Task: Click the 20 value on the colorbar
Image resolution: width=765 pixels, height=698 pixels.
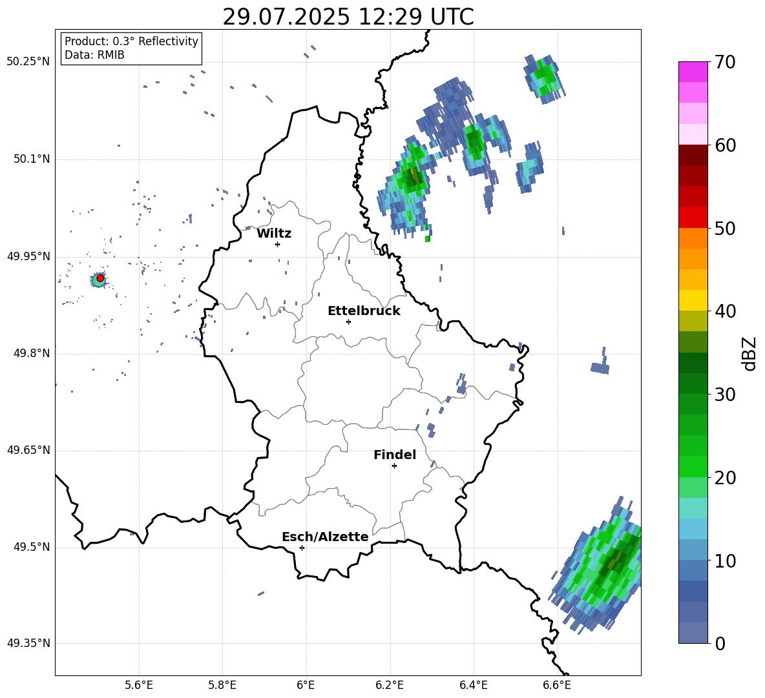Action: point(725,478)
